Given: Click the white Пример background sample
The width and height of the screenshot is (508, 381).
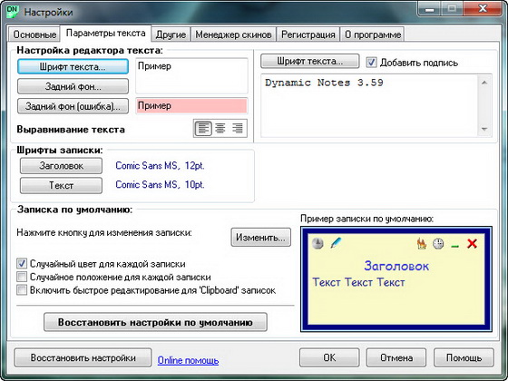Looking at the screenshot, I should click(191, 76).
